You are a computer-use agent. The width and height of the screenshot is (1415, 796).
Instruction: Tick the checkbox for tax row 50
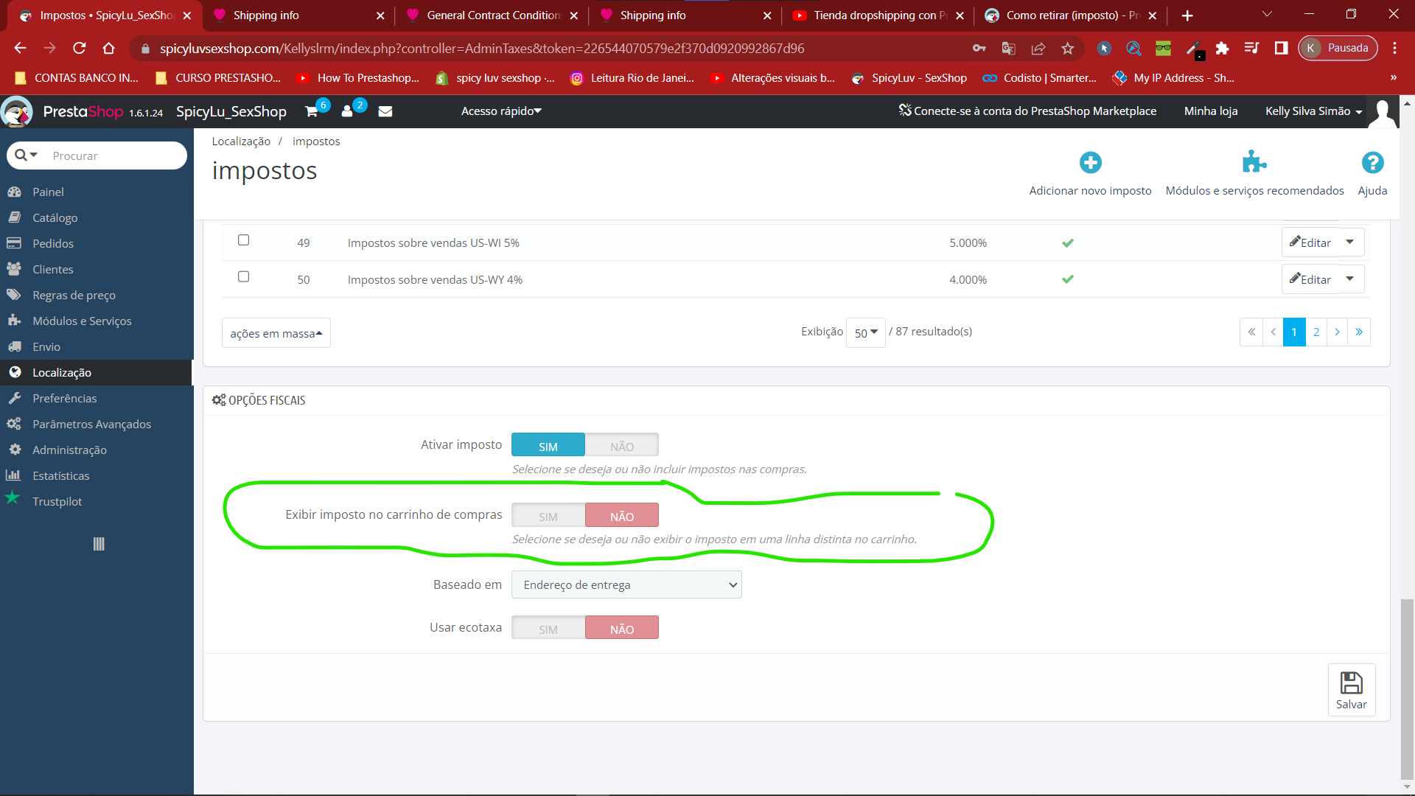(243, 277)
